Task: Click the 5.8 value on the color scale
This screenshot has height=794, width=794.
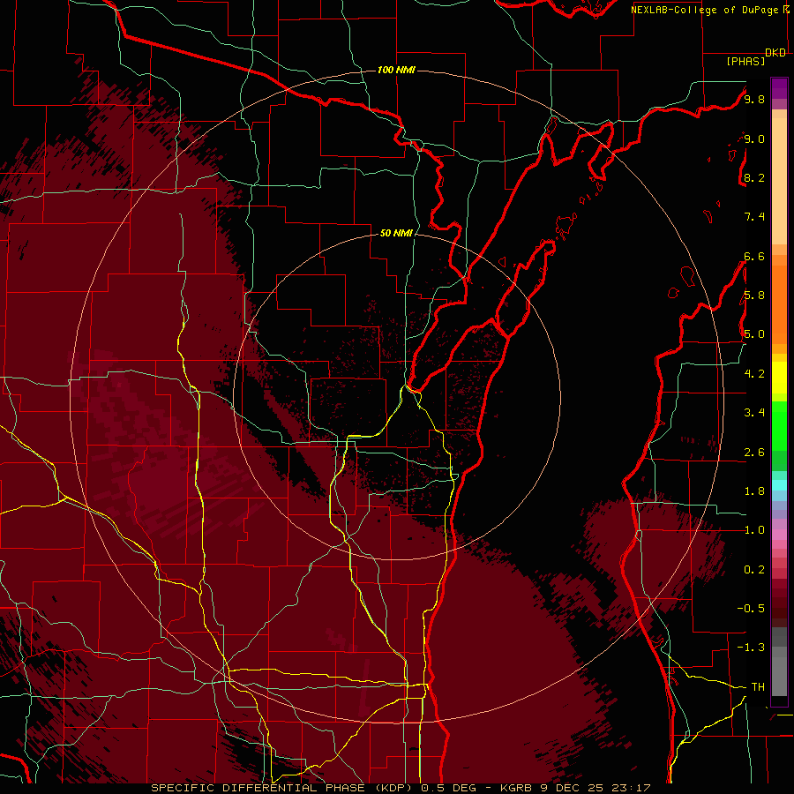Action: click(x=754, y=296)
